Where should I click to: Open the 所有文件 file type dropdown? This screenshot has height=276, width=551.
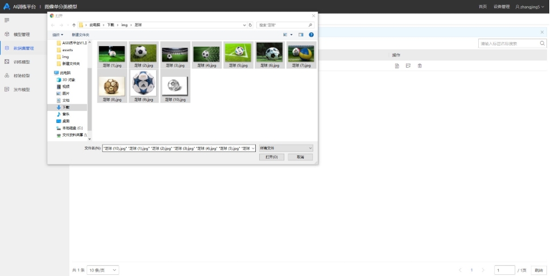click(x=285, y=148)
